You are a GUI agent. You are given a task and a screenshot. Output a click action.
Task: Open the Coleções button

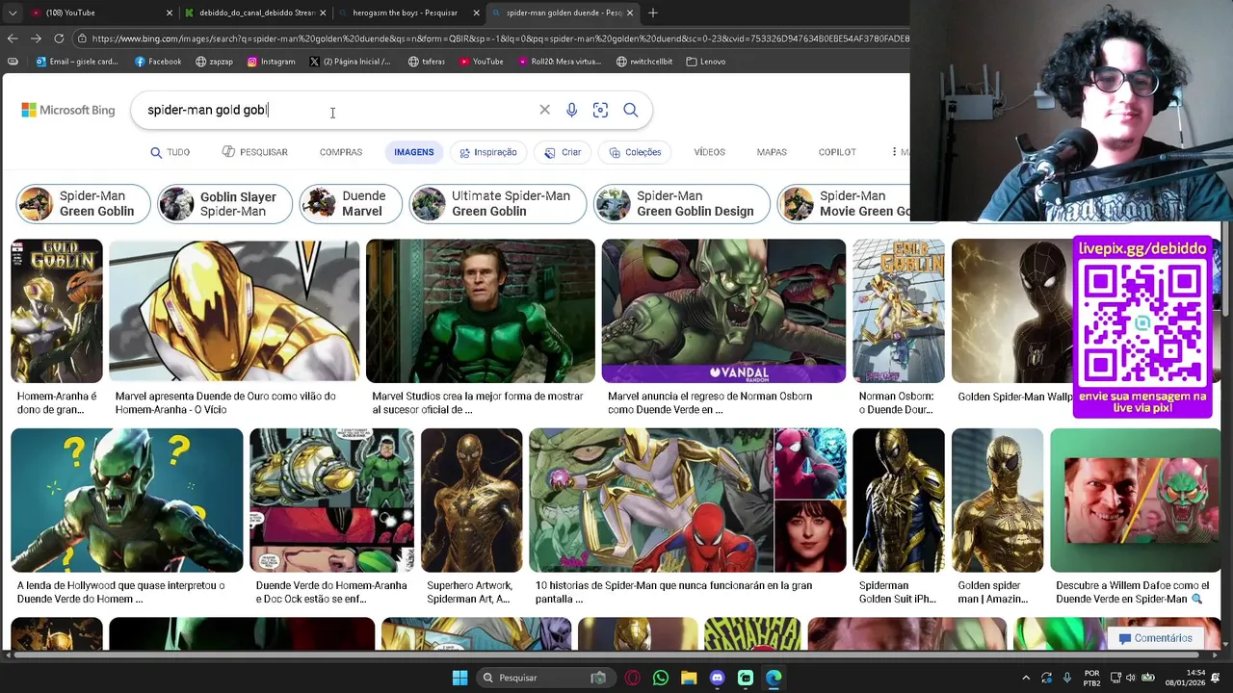(635, 152)
